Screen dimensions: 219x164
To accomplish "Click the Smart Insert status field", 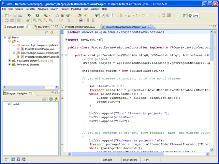I will click(x=130, y=159).
